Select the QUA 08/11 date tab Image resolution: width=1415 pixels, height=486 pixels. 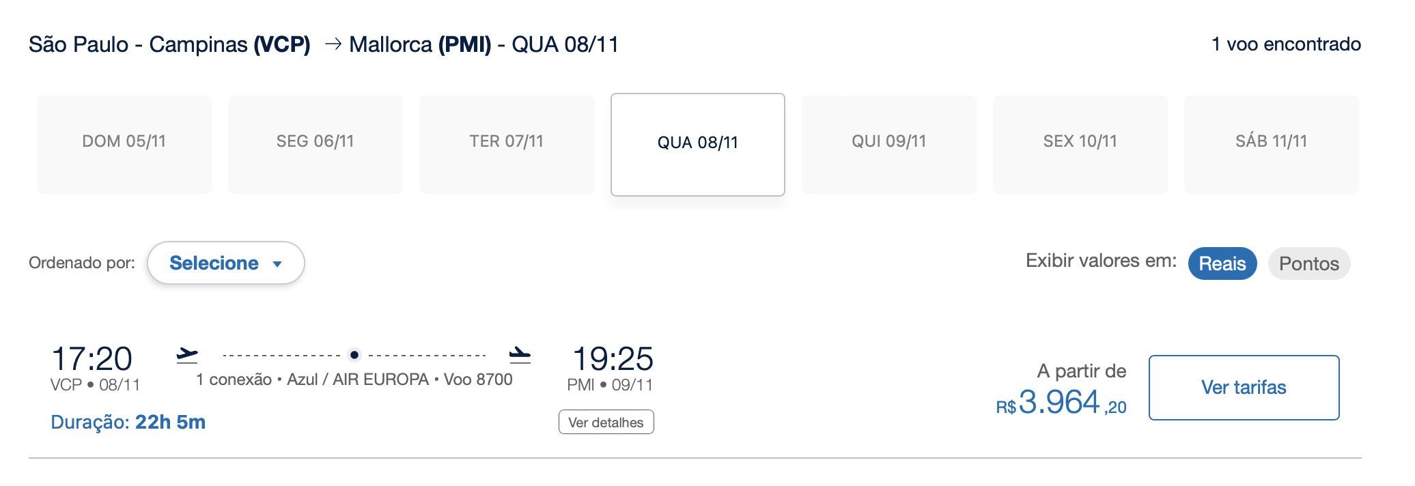[x=697, y=144]
